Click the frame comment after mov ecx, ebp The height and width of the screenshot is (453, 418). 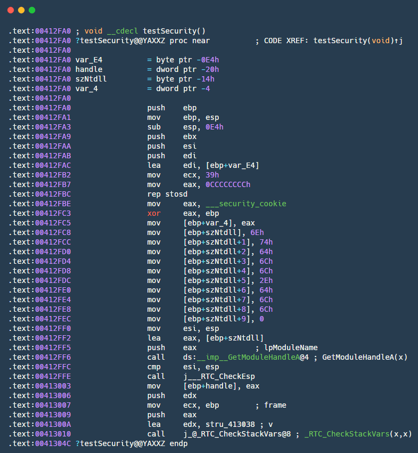pyautogui.click(x=271, y=405)
